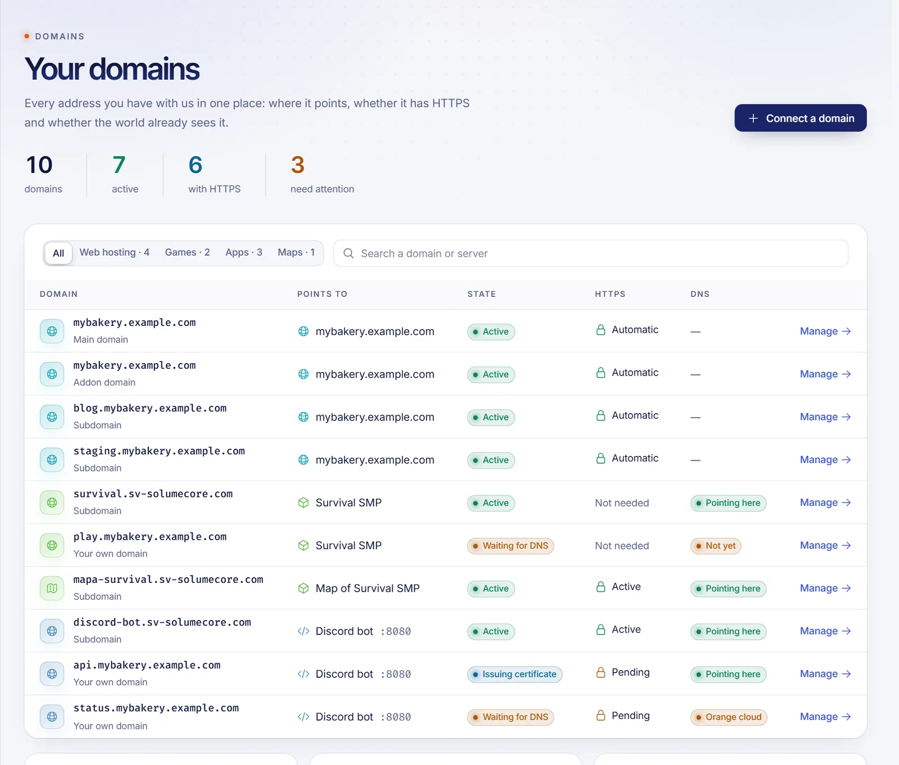This screenshot has height=765, width=899.
Task: Click the lock icon in the discord-bot.sv-solumecore.com row
Action: click(x=601, y=630)
